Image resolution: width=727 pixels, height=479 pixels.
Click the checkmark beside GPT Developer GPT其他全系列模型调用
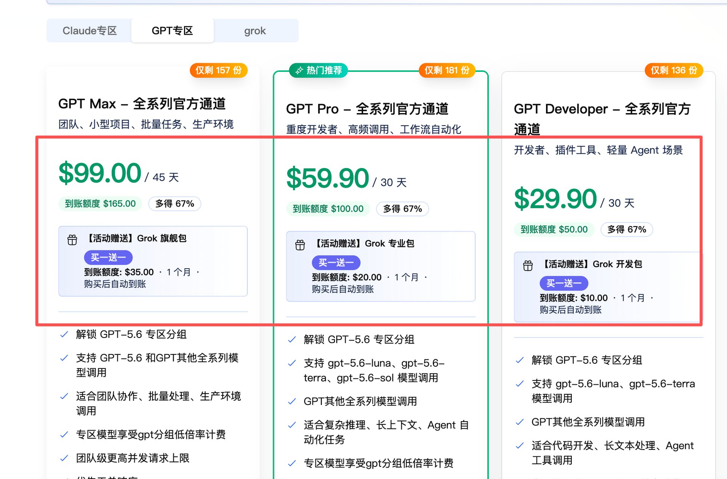pos(520,422)
